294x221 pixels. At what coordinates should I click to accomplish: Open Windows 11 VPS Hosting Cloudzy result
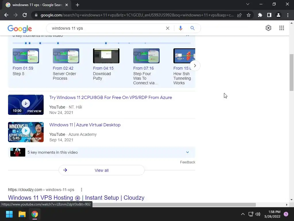tap(76, 198)
